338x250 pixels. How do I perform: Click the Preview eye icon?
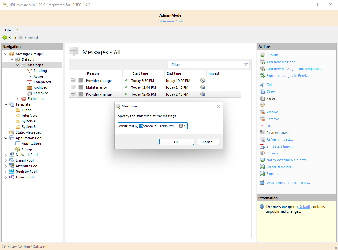click(x=262, y=153)
